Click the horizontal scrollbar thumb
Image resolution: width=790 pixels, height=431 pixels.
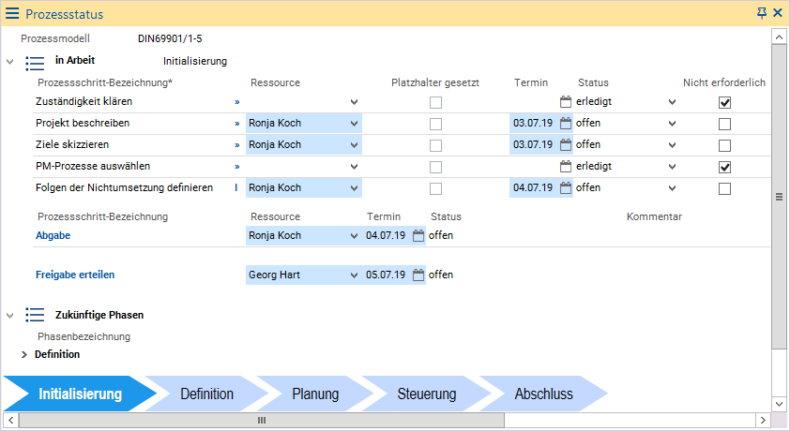[262, 420]
